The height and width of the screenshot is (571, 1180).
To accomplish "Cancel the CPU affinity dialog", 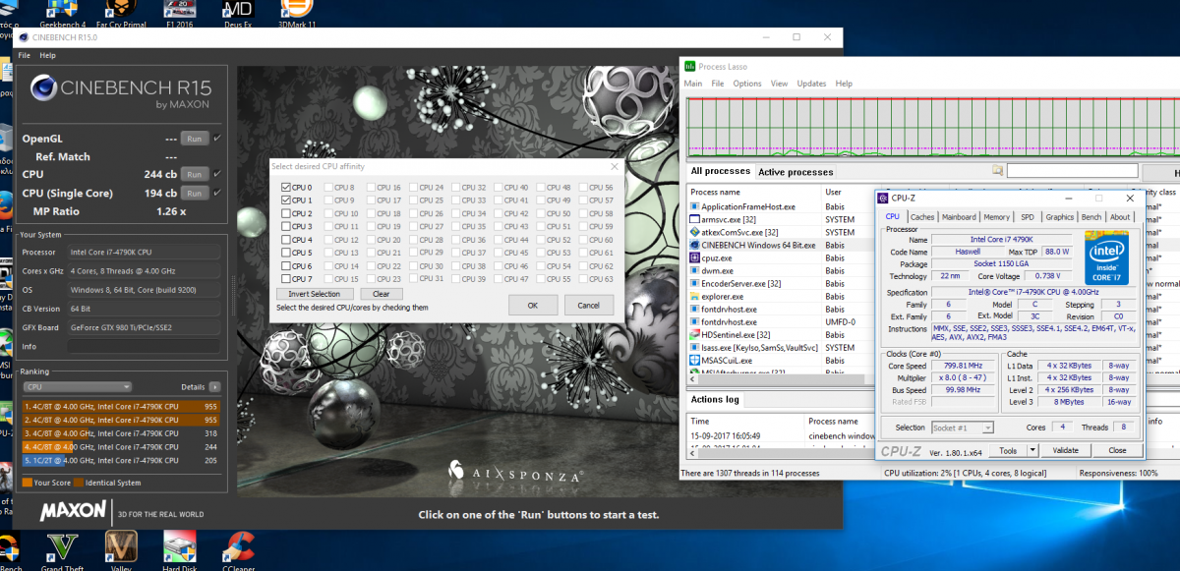I will 589,305.
